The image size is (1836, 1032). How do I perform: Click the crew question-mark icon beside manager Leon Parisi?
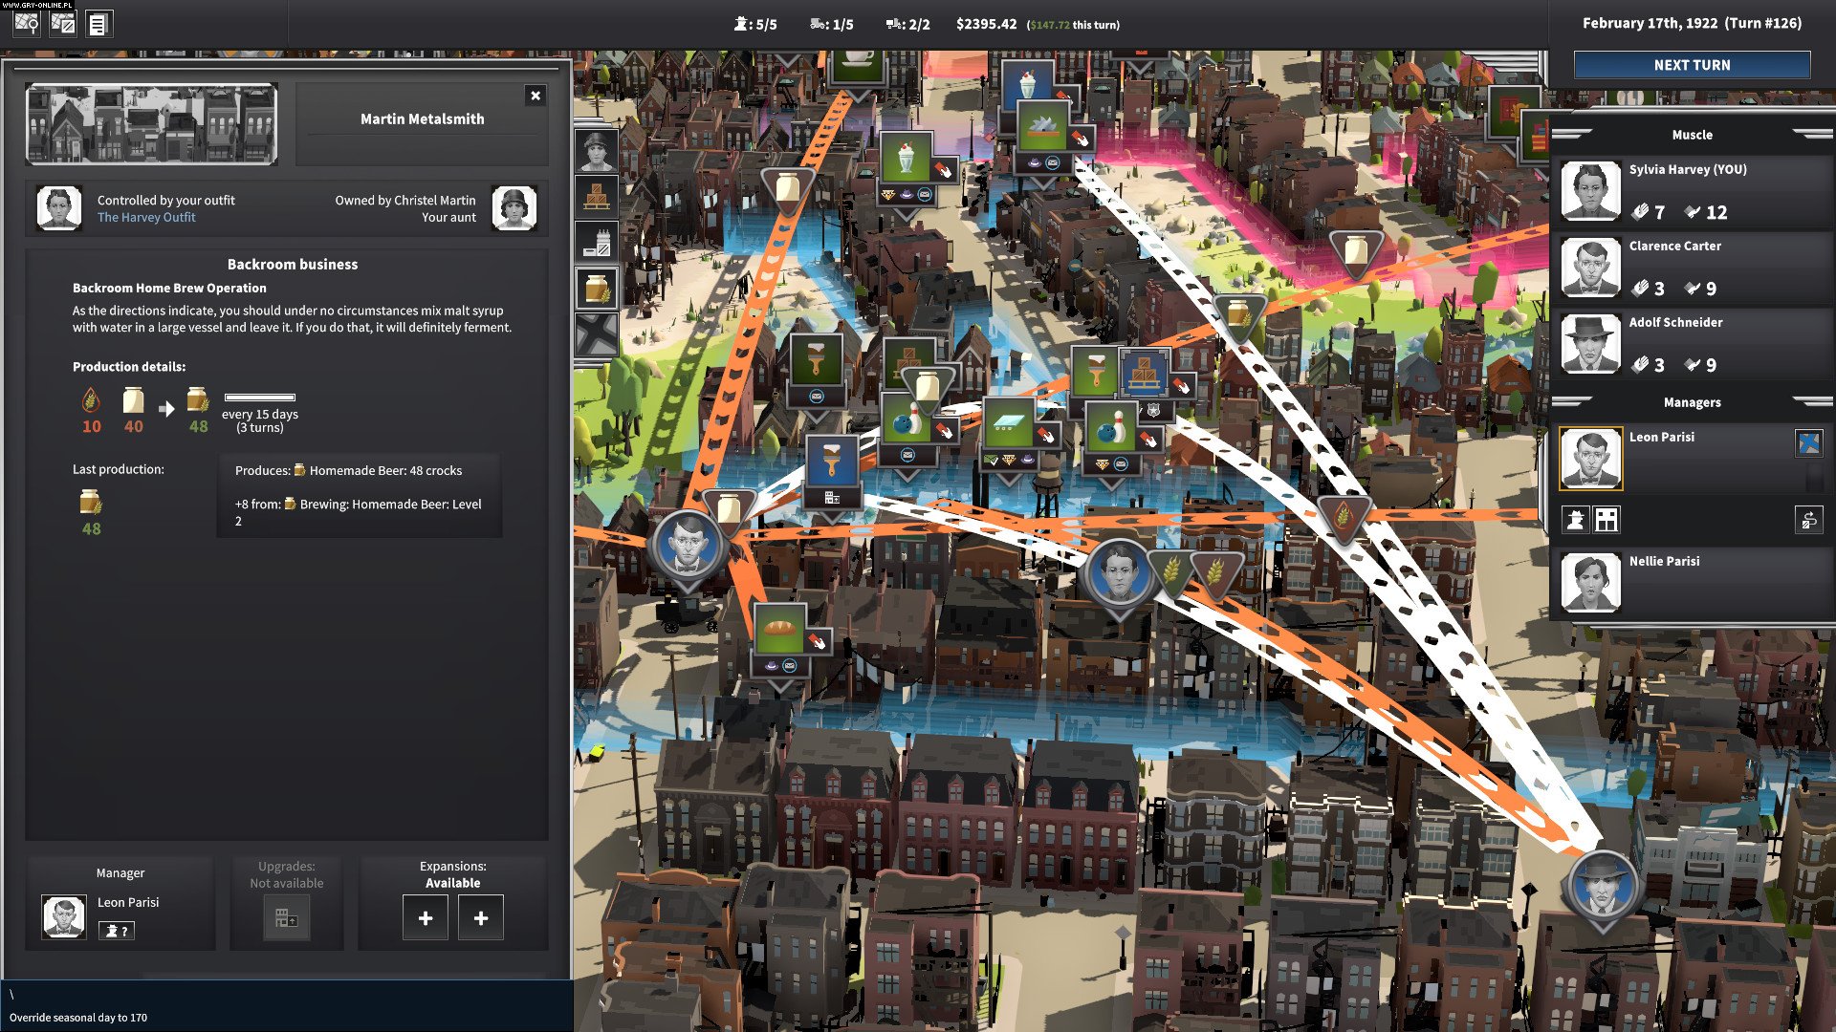click(x=117, y=930)
